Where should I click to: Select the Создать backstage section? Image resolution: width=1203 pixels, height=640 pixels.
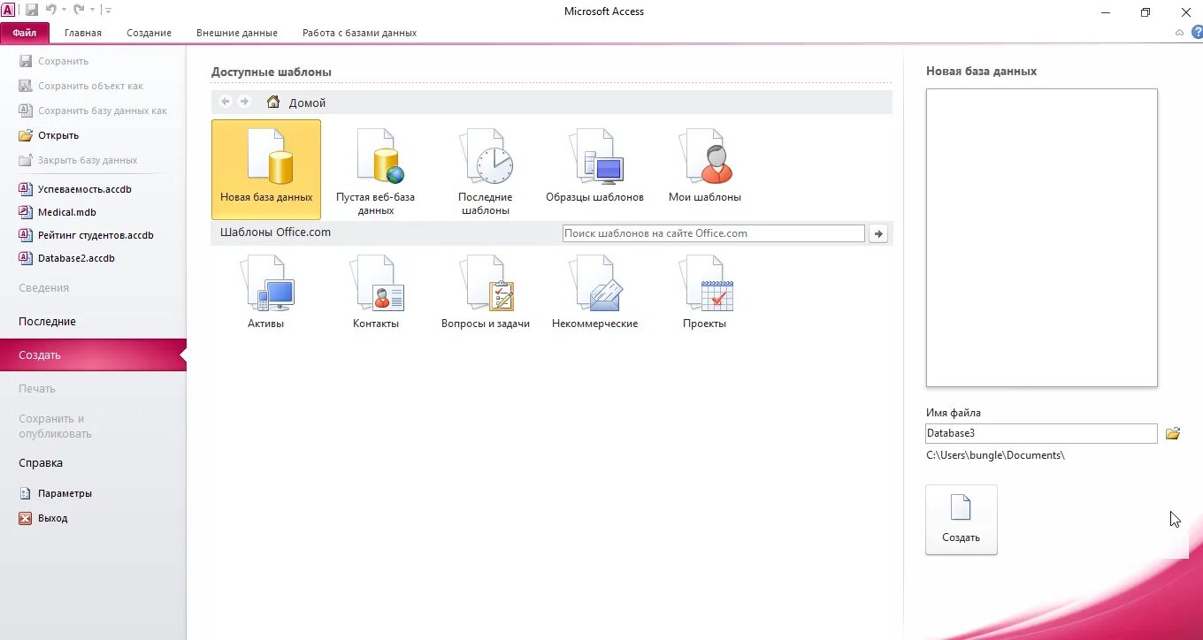tap(93, 355)
